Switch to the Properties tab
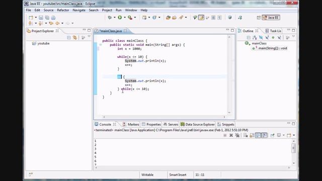The width and height of the screenshot is (322, 181). 151,124
